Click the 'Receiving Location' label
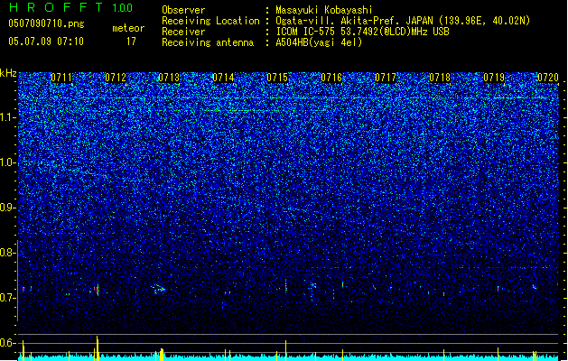The height and width of the screenshot is (361, 568). pos(210,21)
